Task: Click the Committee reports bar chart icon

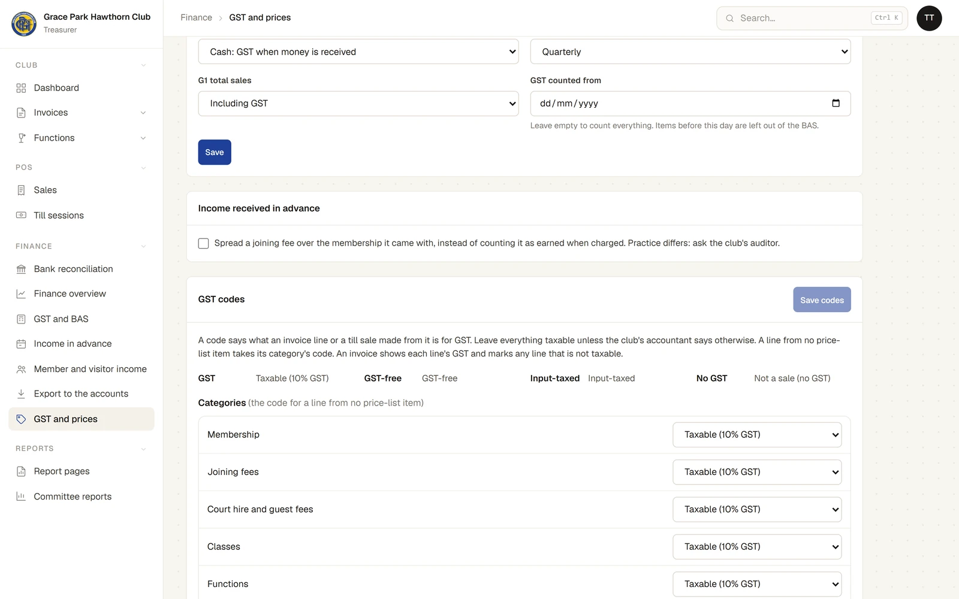Action: 21,497
